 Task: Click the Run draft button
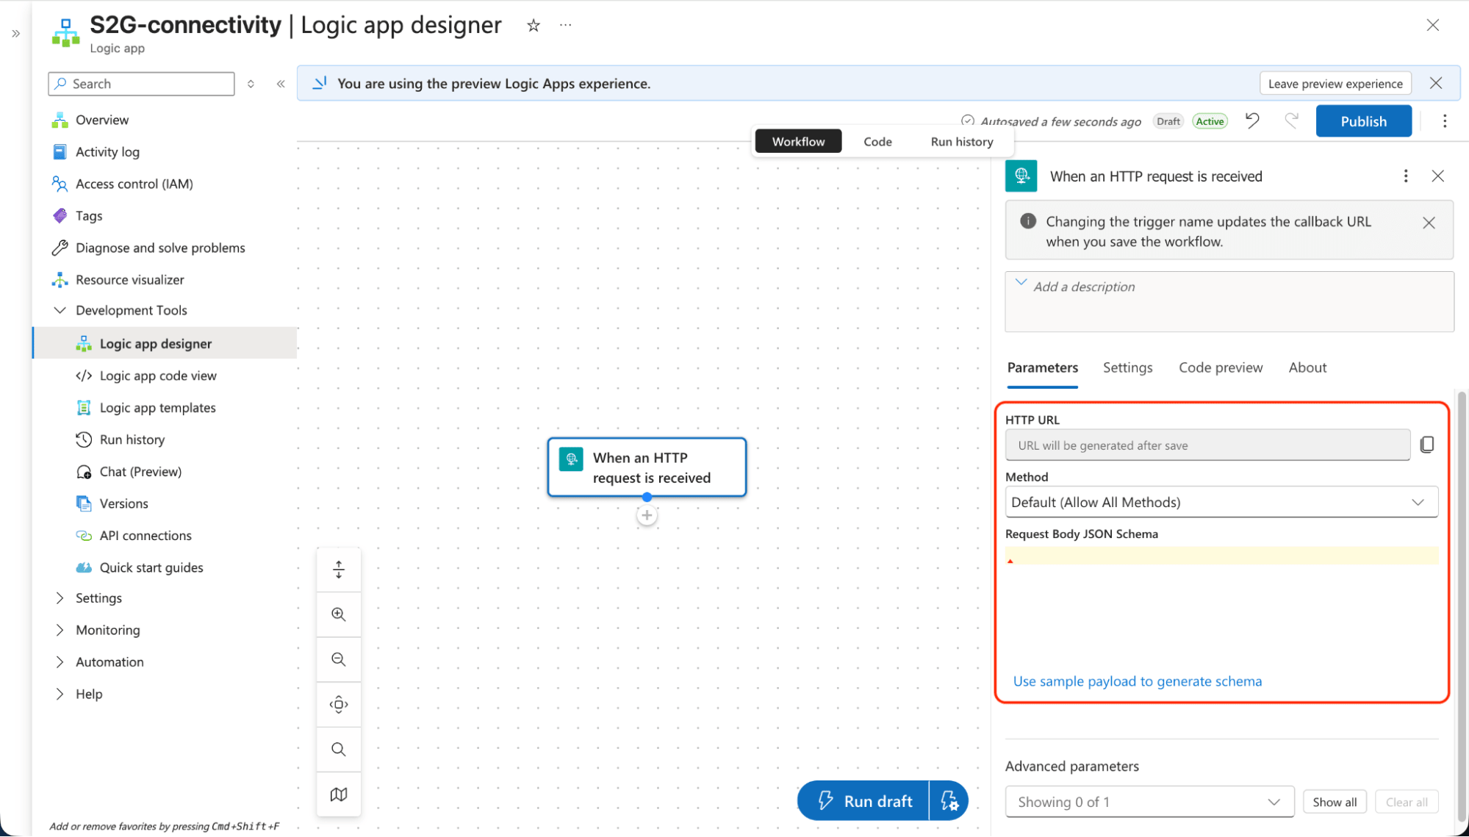click(x=864, y=801)
